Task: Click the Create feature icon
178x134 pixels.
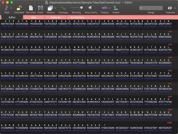Action: (116, 8)
